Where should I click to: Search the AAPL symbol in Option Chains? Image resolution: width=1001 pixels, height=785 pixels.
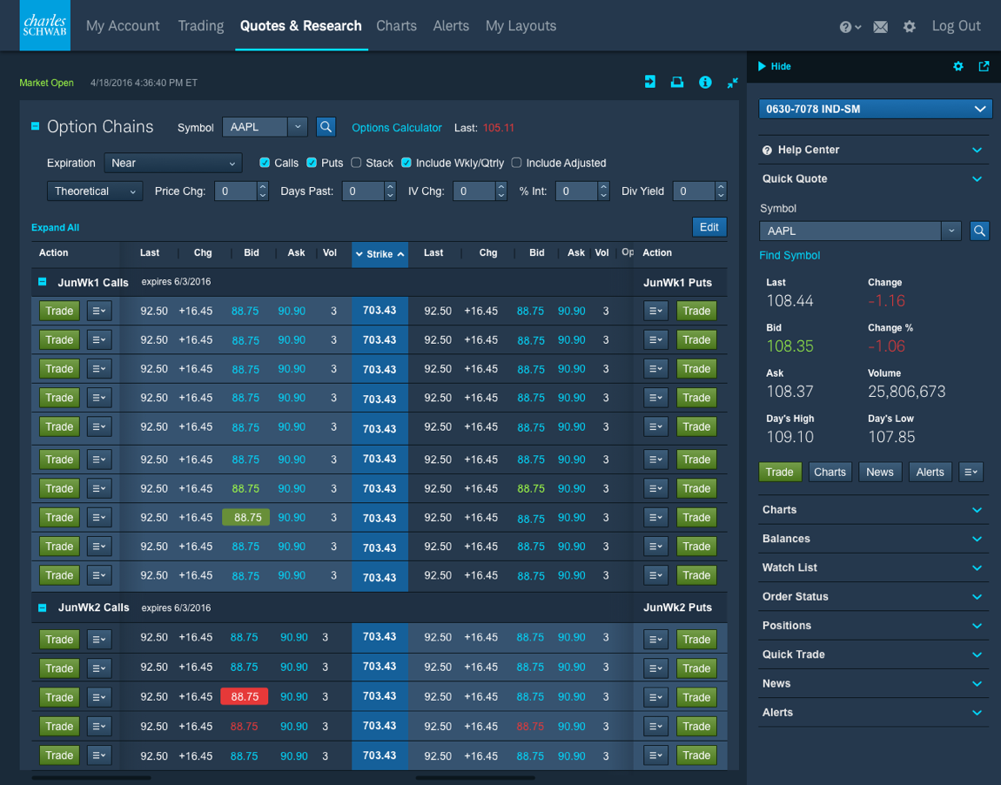[326, 127]
